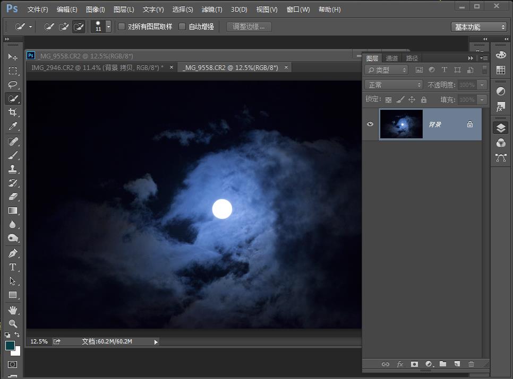Enable the Auto-Enhance checkbox
The image size is (513, 379).
[182, 27]
